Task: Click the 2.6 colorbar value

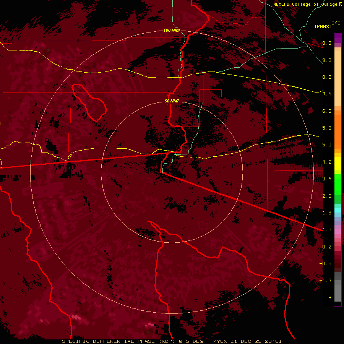Action: (x=327, y=196)
